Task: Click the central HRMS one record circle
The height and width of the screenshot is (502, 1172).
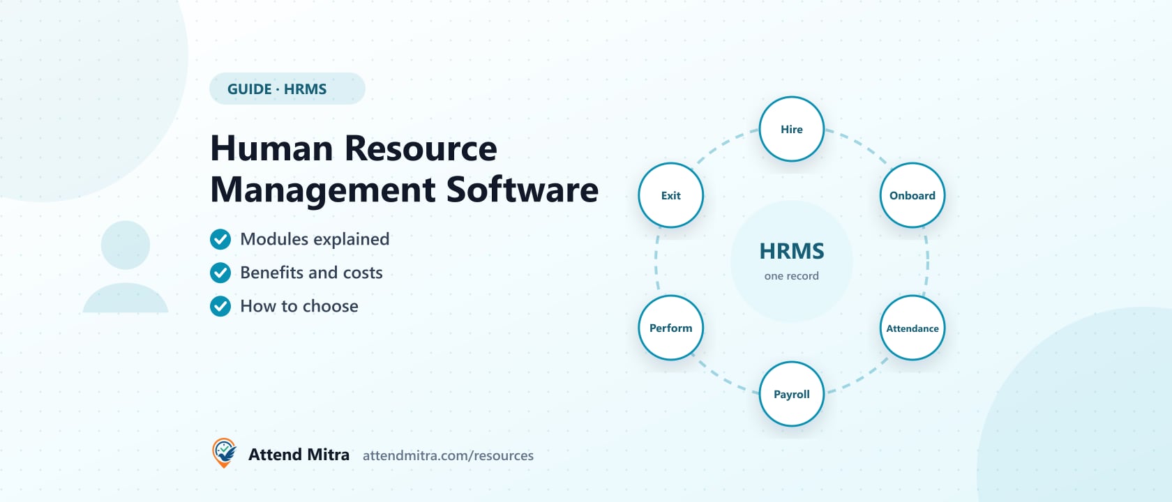Action: (x=792, y=261)
